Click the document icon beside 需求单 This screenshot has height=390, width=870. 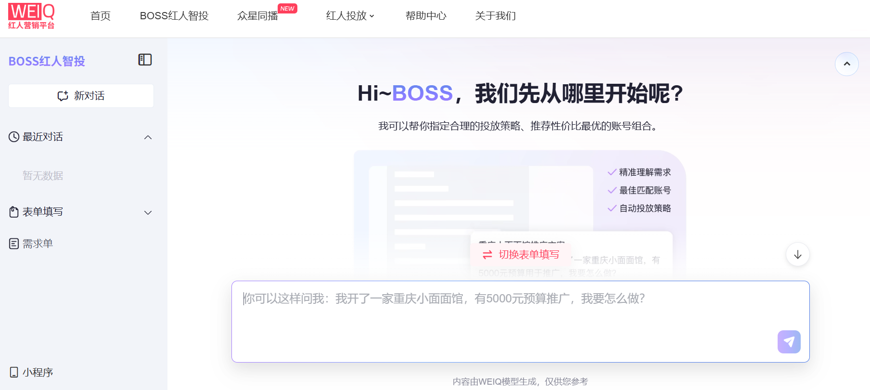point(14,244)
